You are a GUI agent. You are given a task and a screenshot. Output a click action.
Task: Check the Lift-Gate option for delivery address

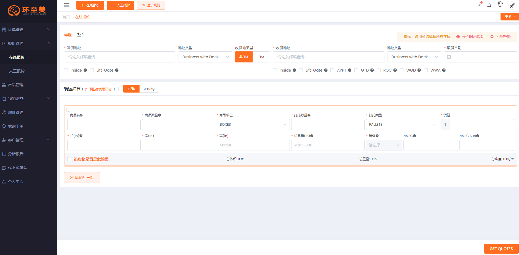301,70
